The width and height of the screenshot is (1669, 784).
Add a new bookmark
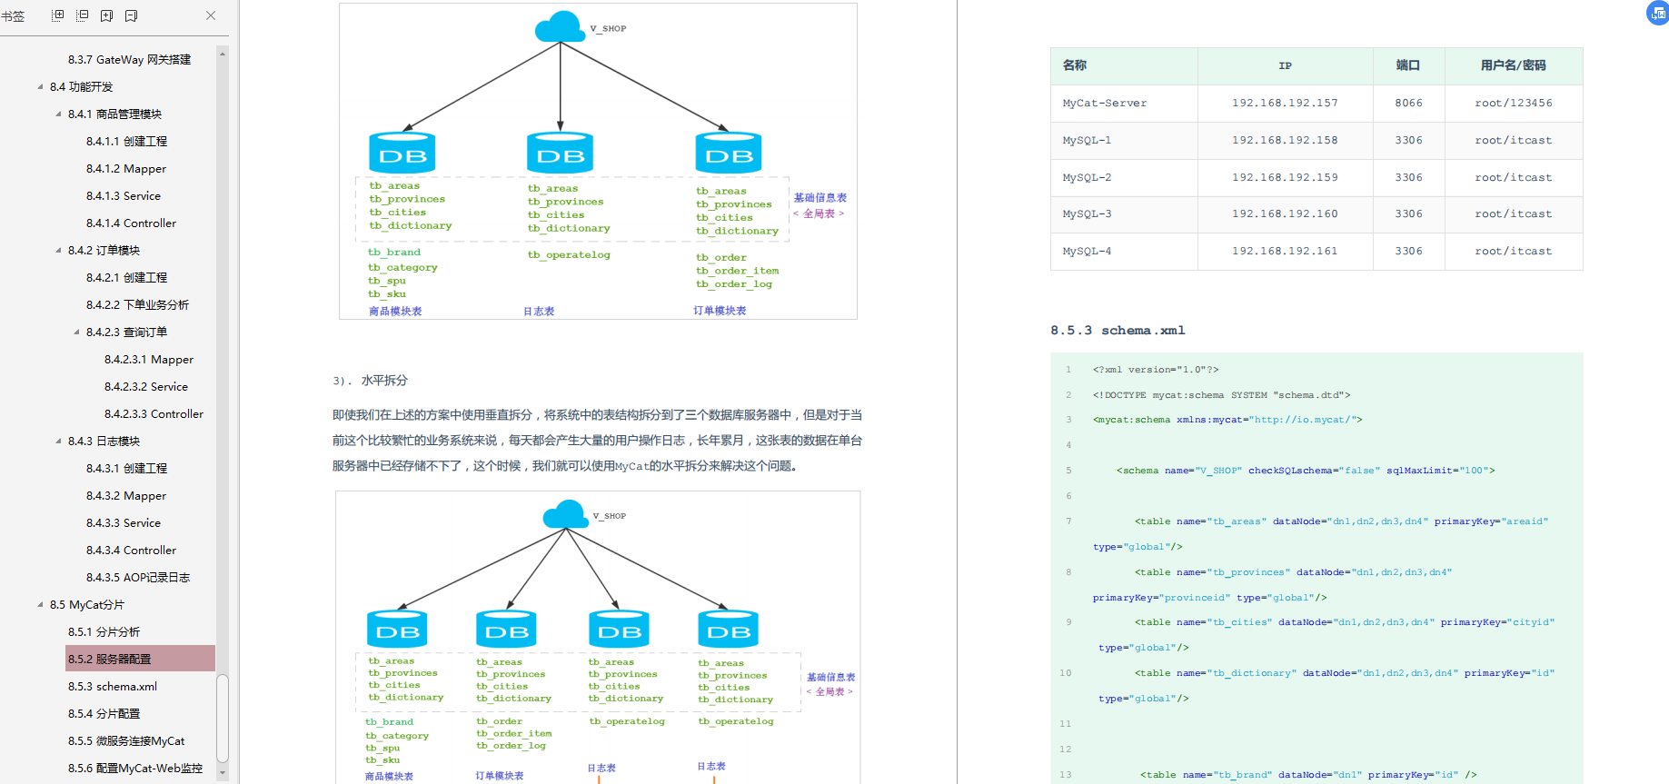[x=106, y=15]
